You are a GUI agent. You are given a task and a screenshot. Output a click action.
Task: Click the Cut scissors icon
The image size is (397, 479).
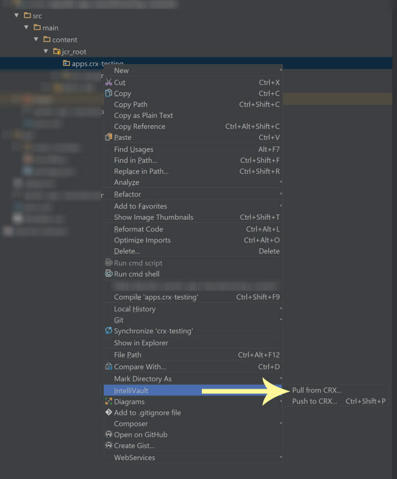[109, 82]
